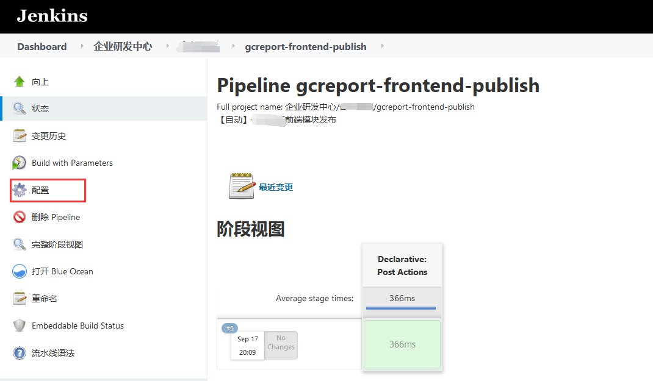Screen dimensions: 653x381
Task: Click the notepad icon beside 变更历史
Action: coord(19,135)
